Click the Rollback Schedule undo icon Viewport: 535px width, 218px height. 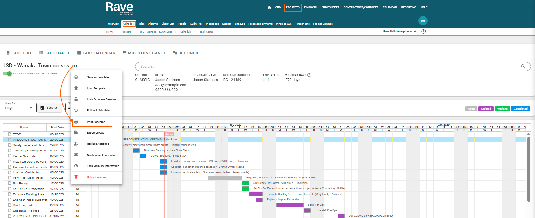(x=76, y=111)
